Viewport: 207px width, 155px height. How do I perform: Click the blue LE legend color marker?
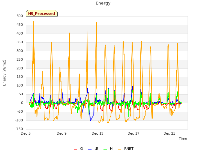point(90,149)
